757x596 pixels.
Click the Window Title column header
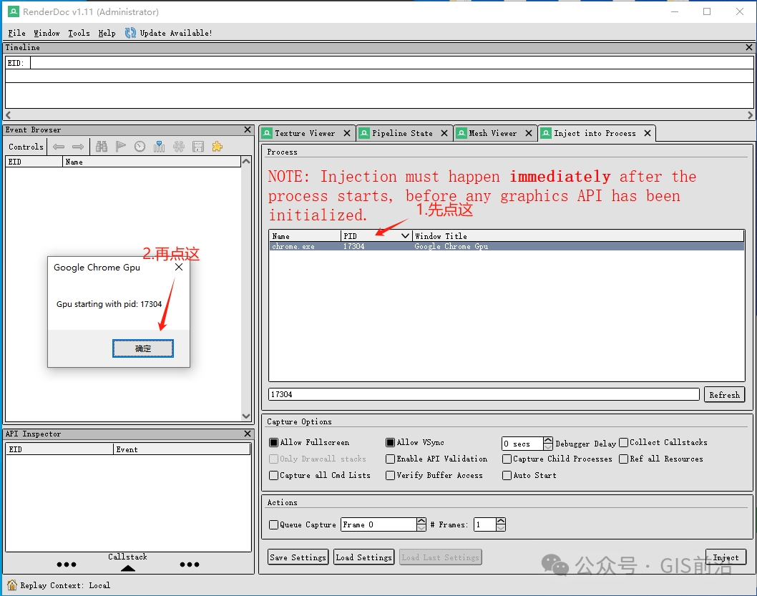pos(578,236)
